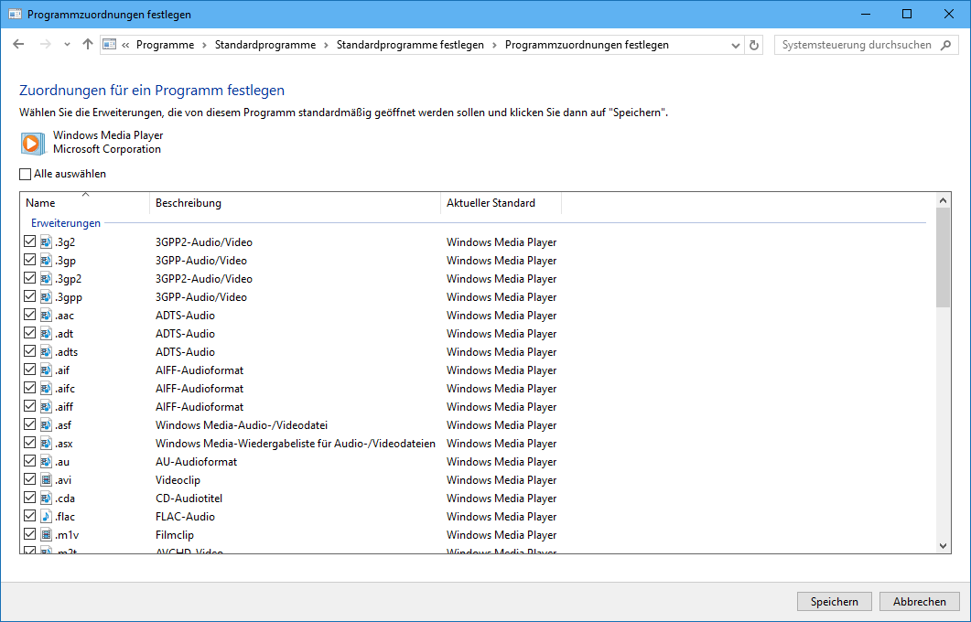Save associations with the Speichern button
This screenshot has width=971, height=622.
(834, 602)
